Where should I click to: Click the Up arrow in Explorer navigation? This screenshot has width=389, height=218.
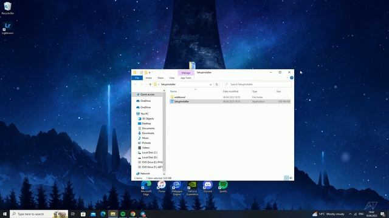click(150, 85)
